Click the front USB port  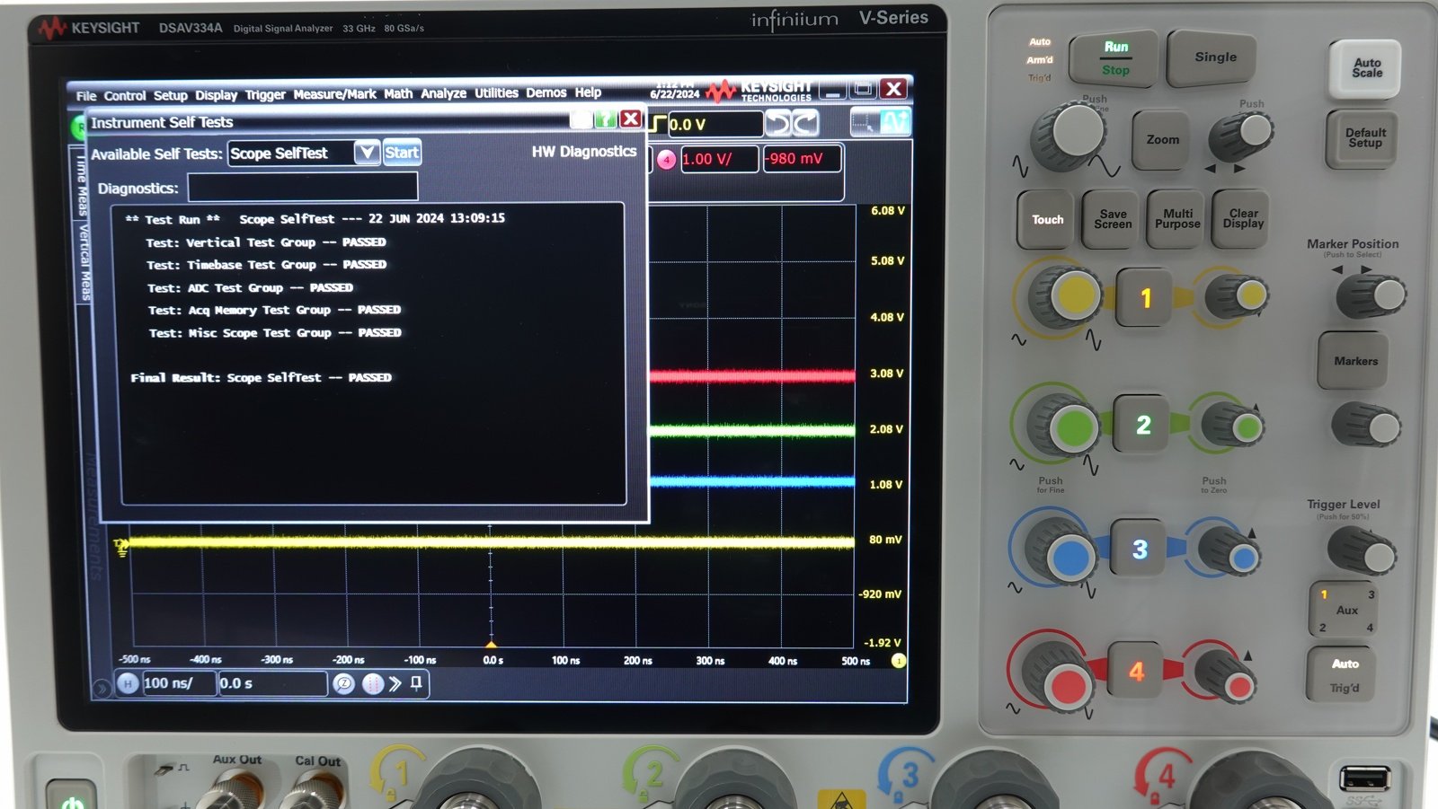coord(1365,778)
